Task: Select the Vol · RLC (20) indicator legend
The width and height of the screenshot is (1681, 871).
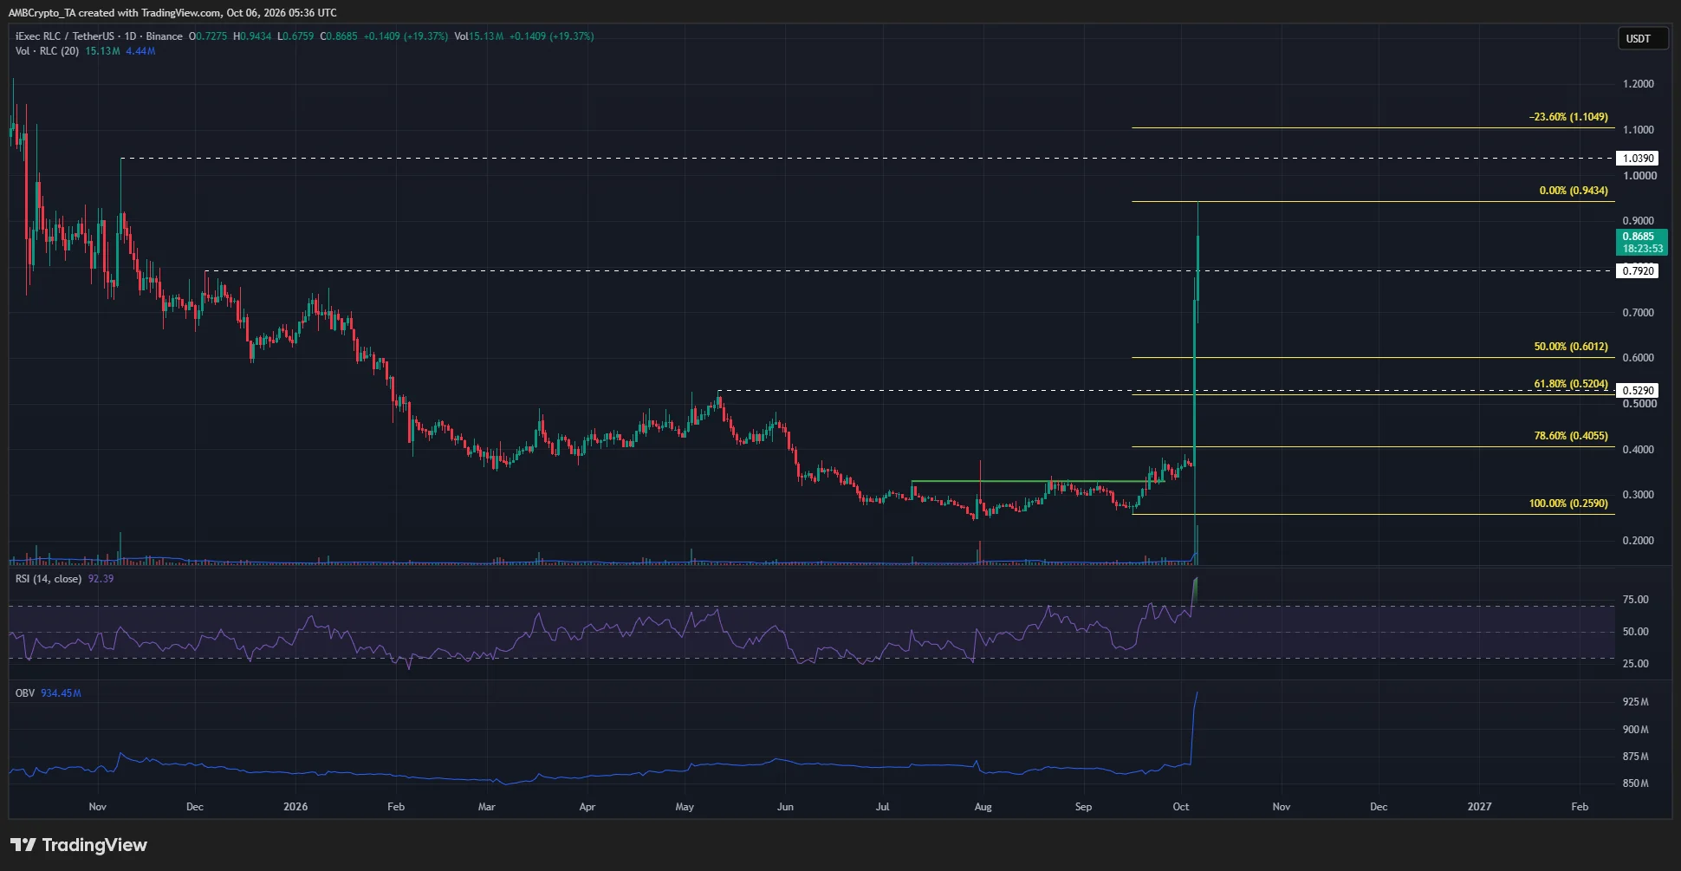Action: (48, 51)
